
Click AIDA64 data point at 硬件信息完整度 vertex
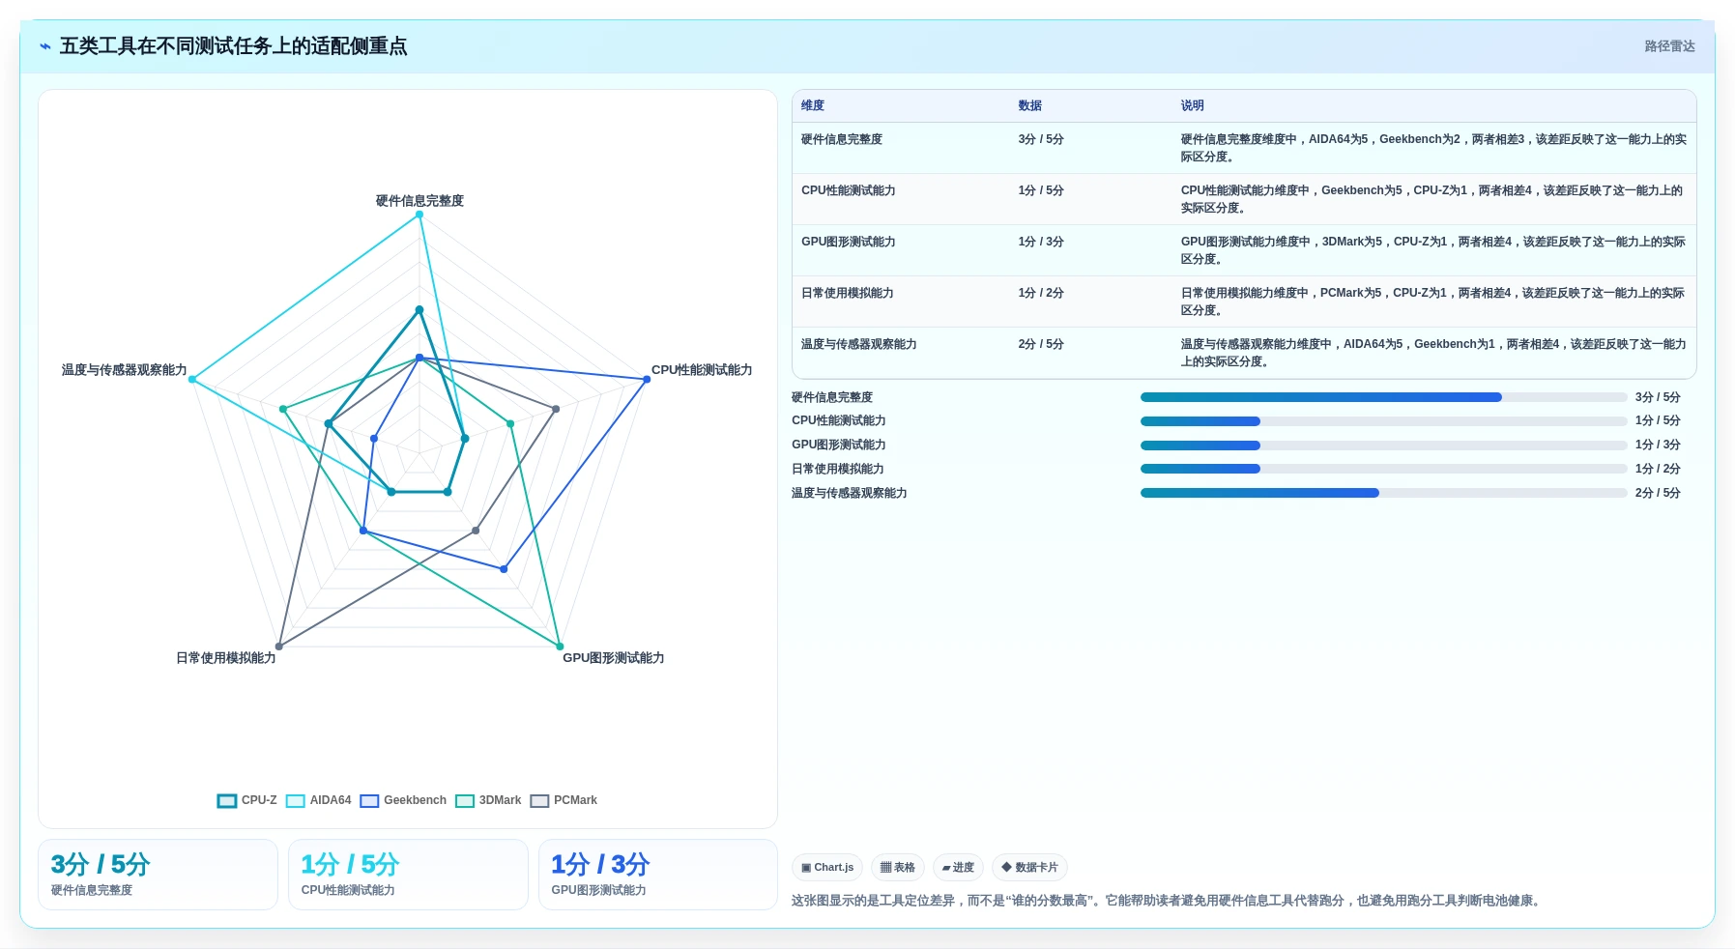tap(419, 215)
